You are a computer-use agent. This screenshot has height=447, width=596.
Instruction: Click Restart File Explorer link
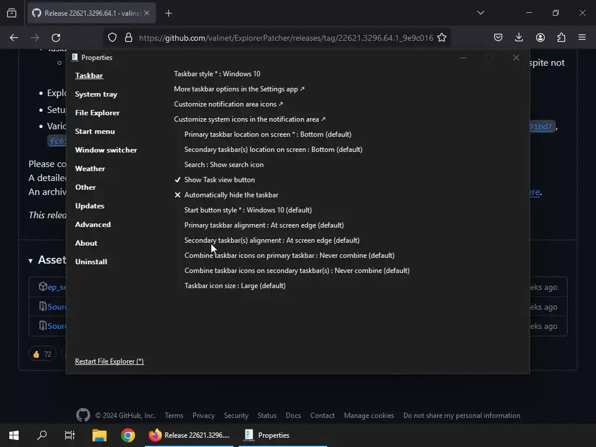(109, 361)
